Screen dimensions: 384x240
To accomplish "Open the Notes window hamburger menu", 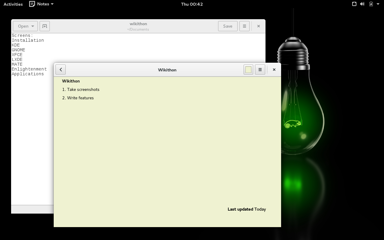I will (x=260, y=70).
